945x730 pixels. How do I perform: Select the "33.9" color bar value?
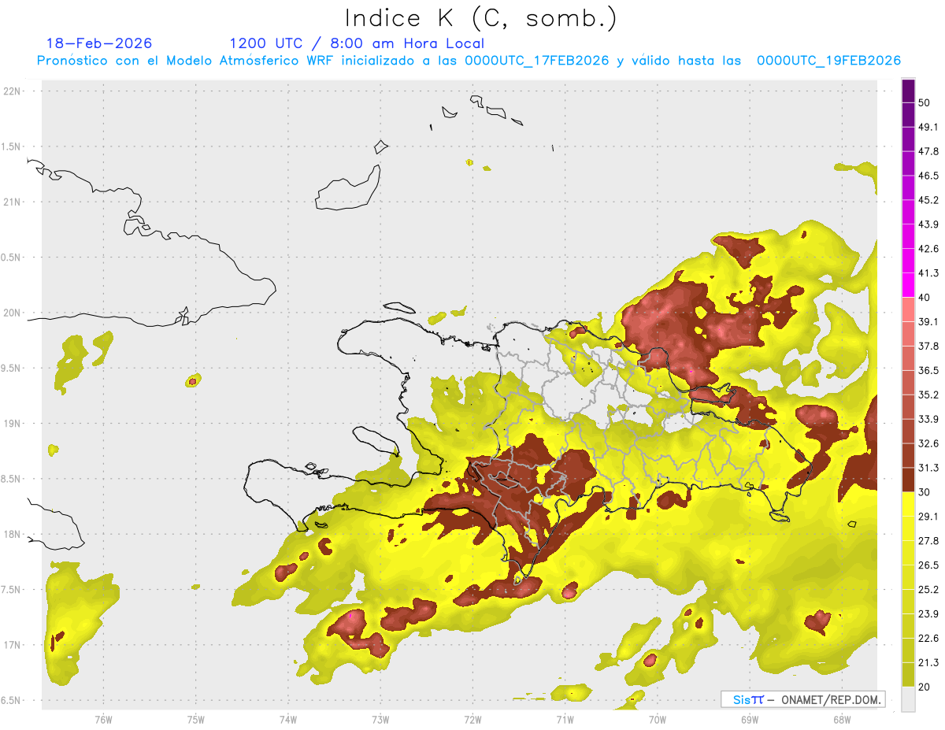[x=928, y=419]
